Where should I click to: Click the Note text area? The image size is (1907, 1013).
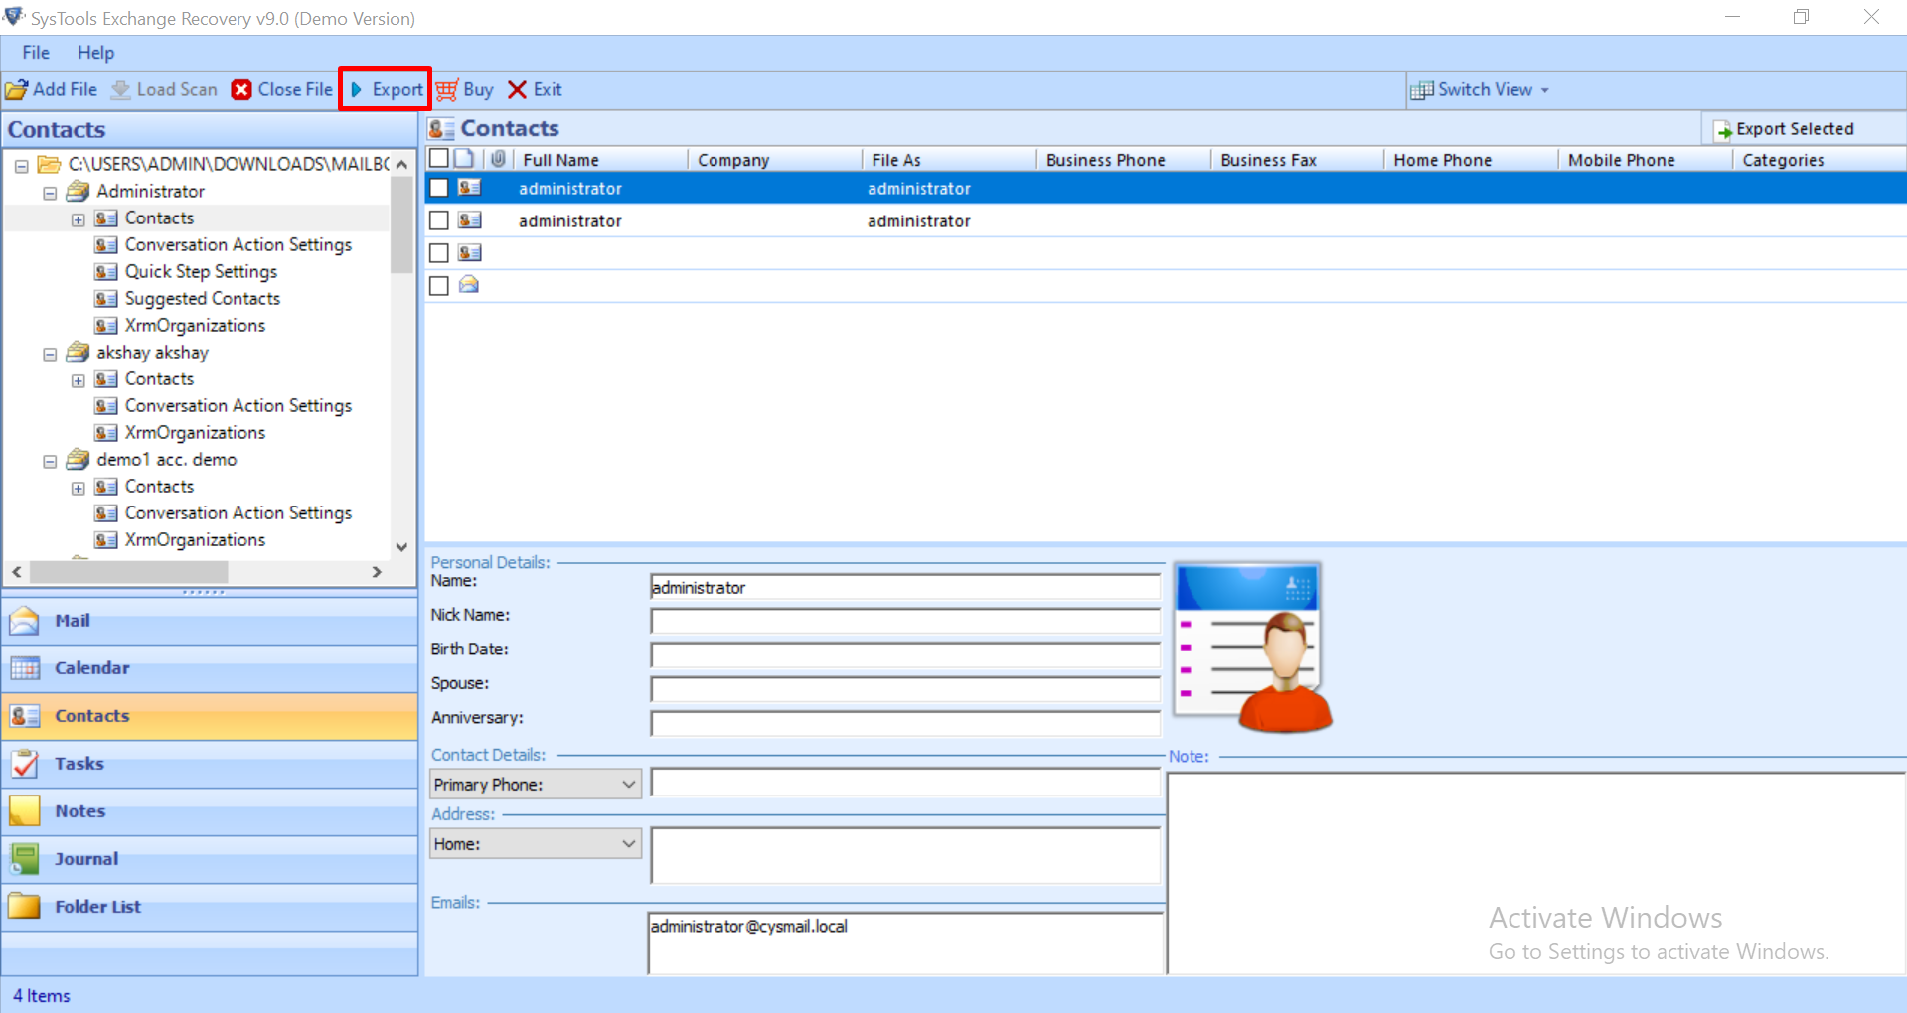coord(1536,872)
